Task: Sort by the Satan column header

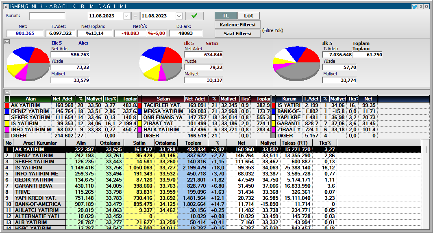Action: click(163, 99)
